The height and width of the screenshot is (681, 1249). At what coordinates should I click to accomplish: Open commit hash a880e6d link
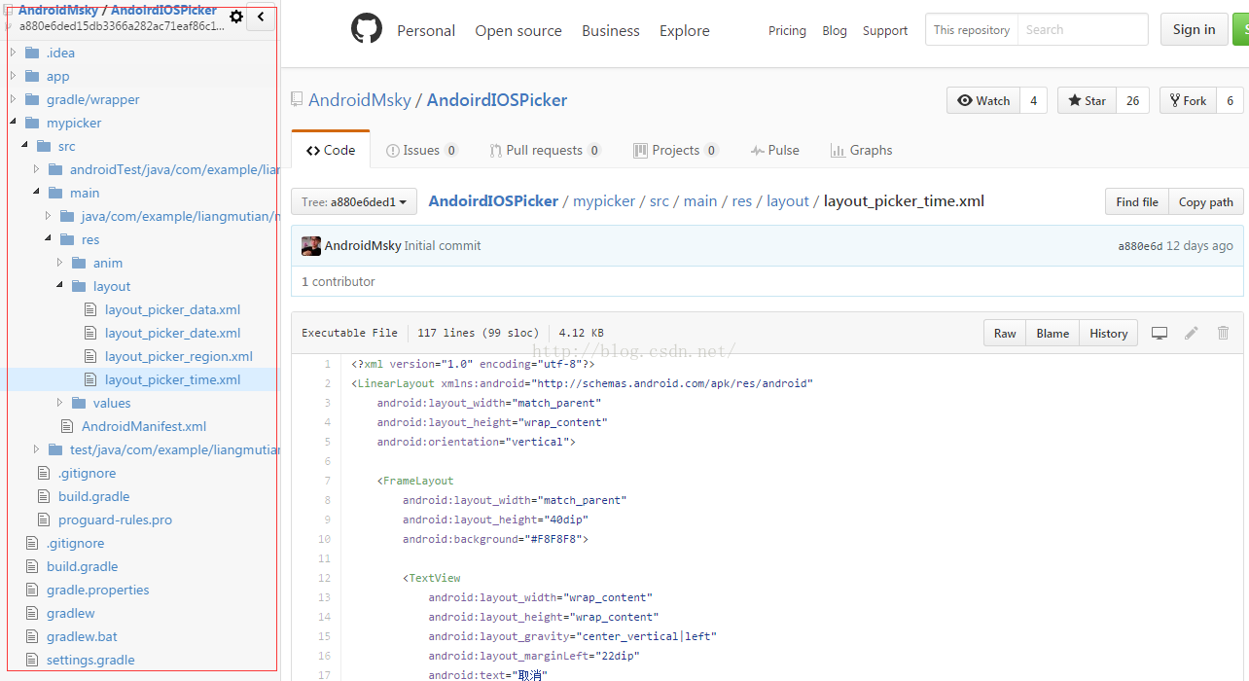[x=1140, y=246]
